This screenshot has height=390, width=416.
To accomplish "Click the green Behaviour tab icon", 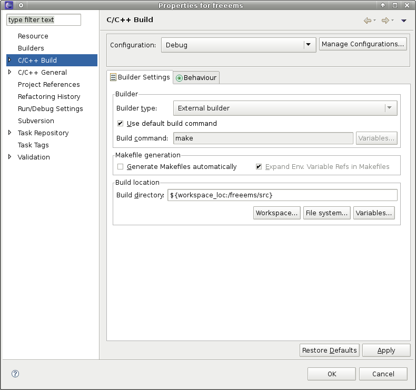I will (179, 78).
